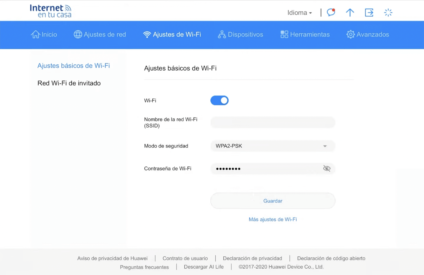Open the Idioma language dropdown

tap(299, 13)
